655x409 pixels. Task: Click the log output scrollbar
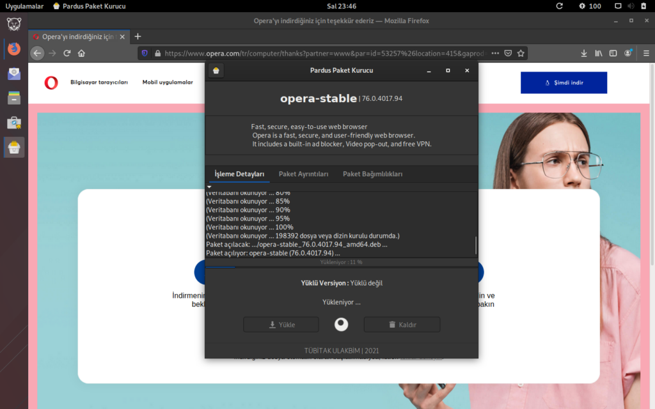click(x=476, y=245)
